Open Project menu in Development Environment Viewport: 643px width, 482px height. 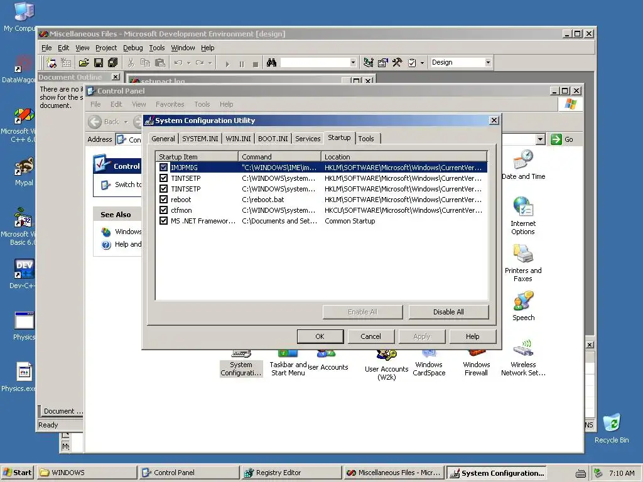pos(106,48)
